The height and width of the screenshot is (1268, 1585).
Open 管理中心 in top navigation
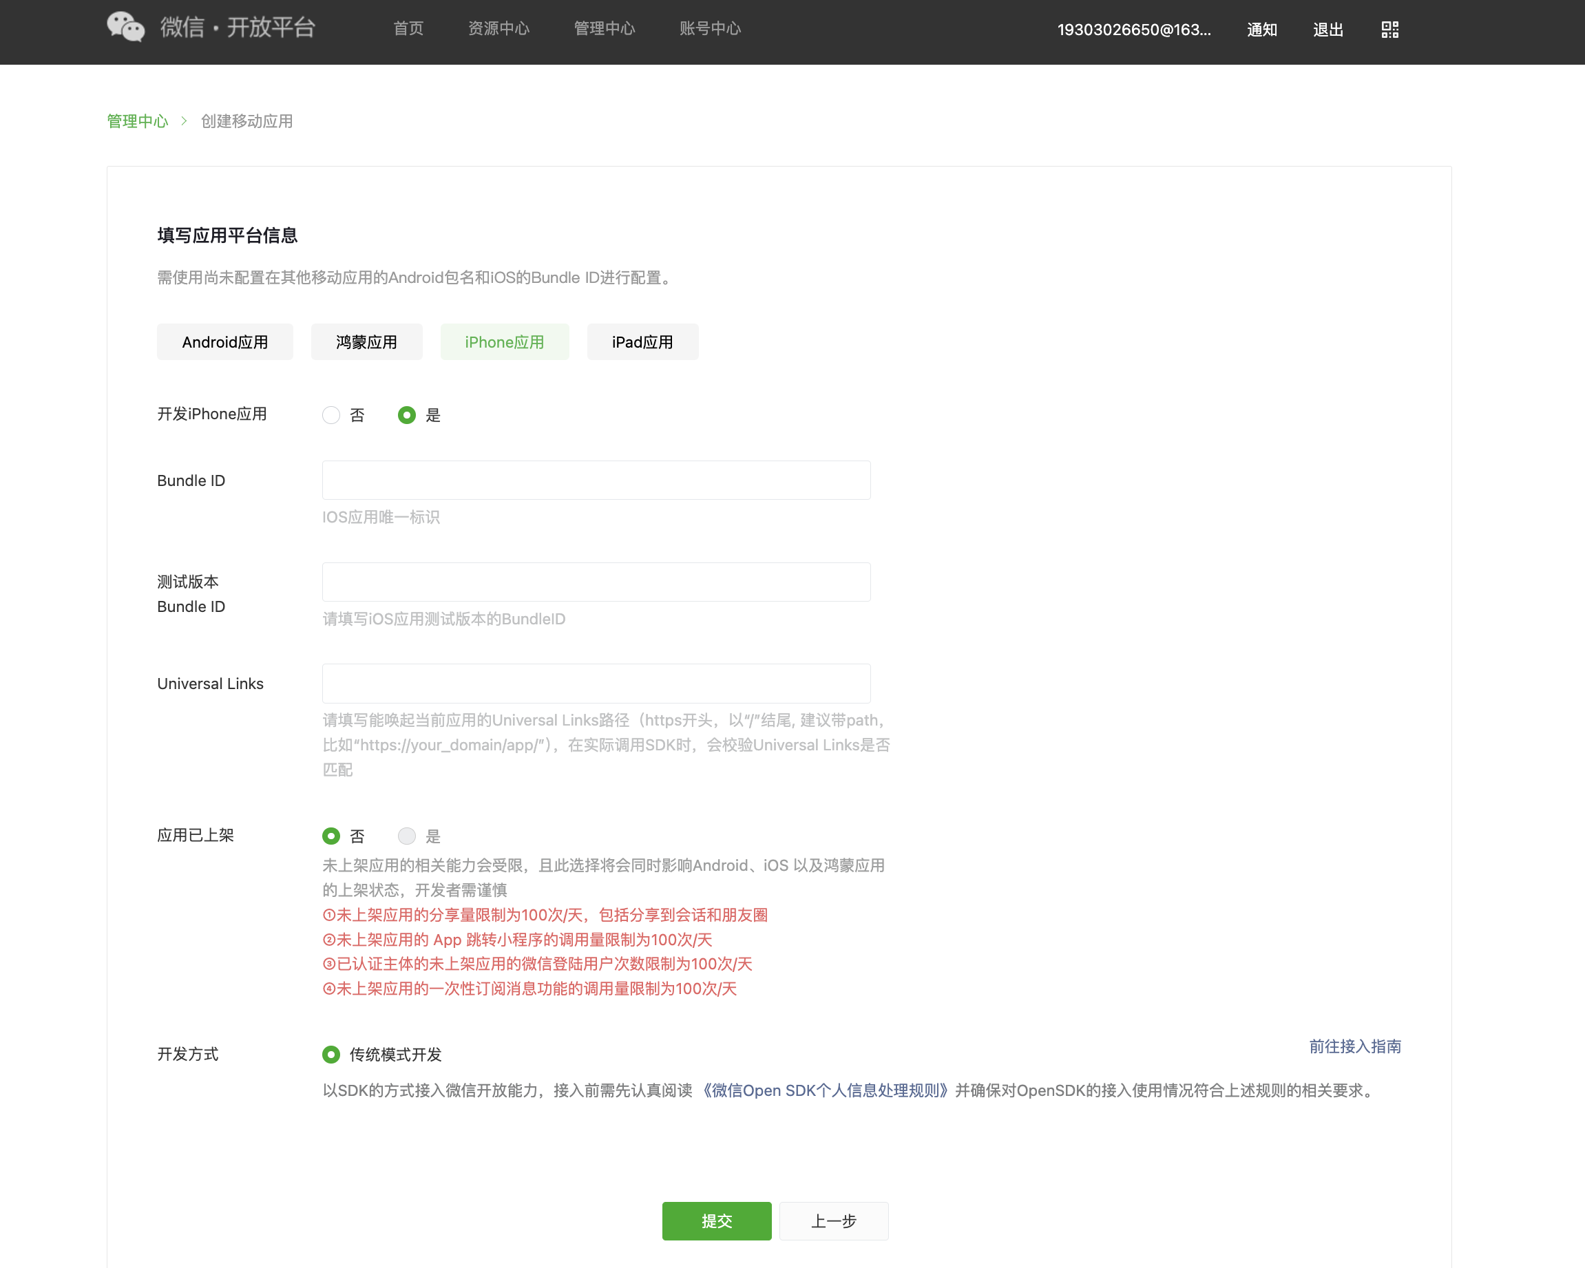tap(605, 28)
